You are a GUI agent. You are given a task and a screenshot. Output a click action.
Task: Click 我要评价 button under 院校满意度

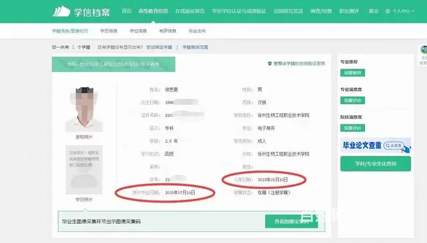click(353, 128)
